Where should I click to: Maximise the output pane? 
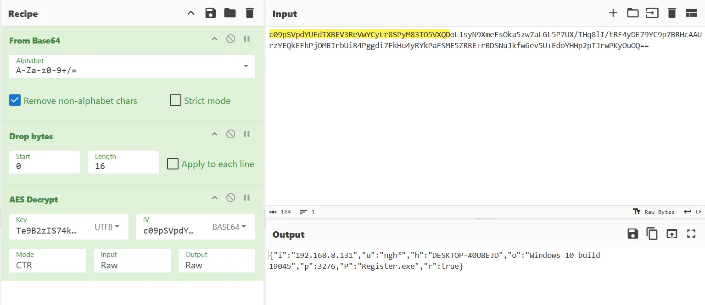click(691, 234)
